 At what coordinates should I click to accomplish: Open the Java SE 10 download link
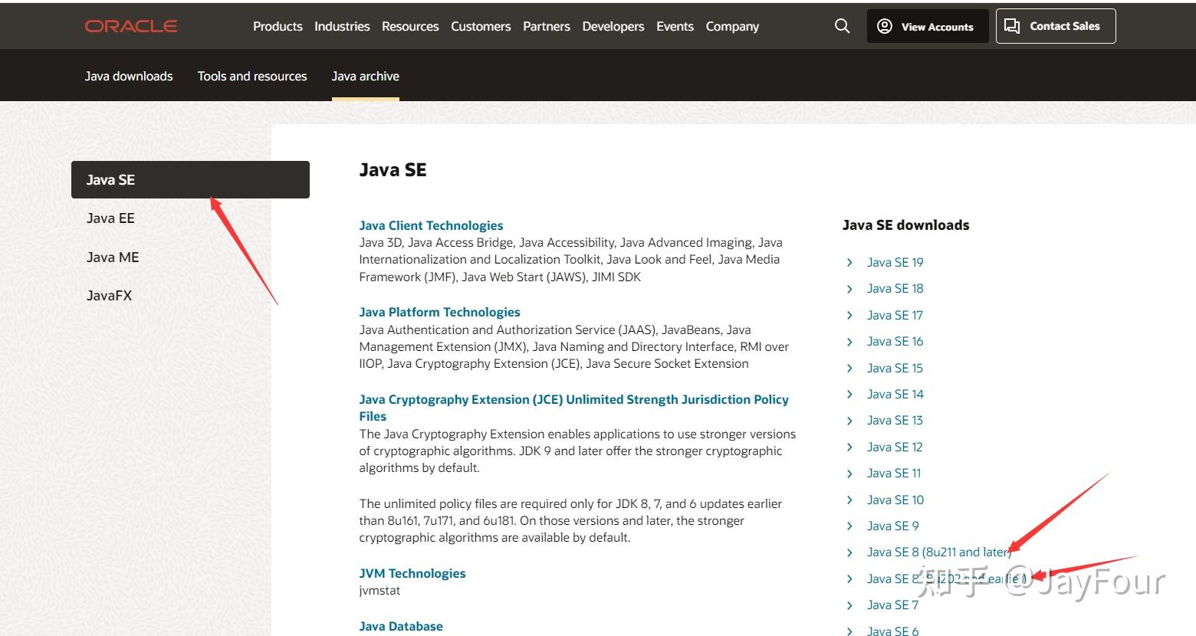(895, 500)
